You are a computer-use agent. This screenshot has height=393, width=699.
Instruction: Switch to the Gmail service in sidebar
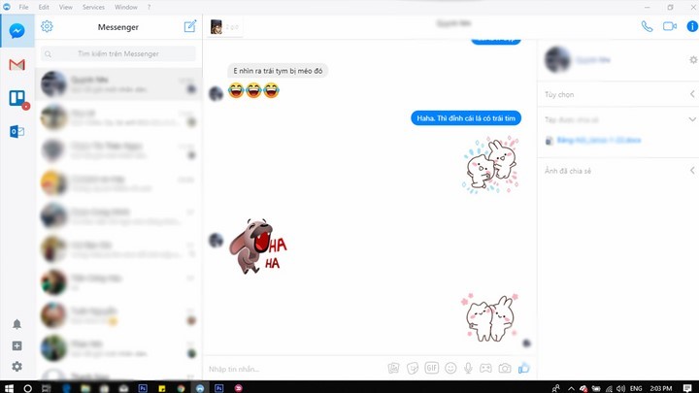17,65
